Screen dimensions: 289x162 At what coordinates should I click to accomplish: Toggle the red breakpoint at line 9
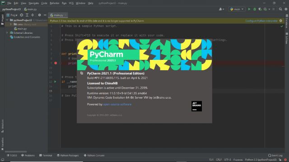[56, 63]
